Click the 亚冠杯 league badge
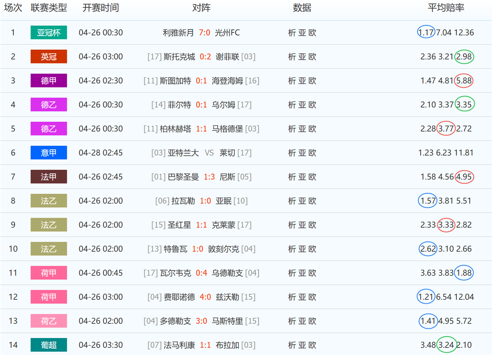 [49, 32]
